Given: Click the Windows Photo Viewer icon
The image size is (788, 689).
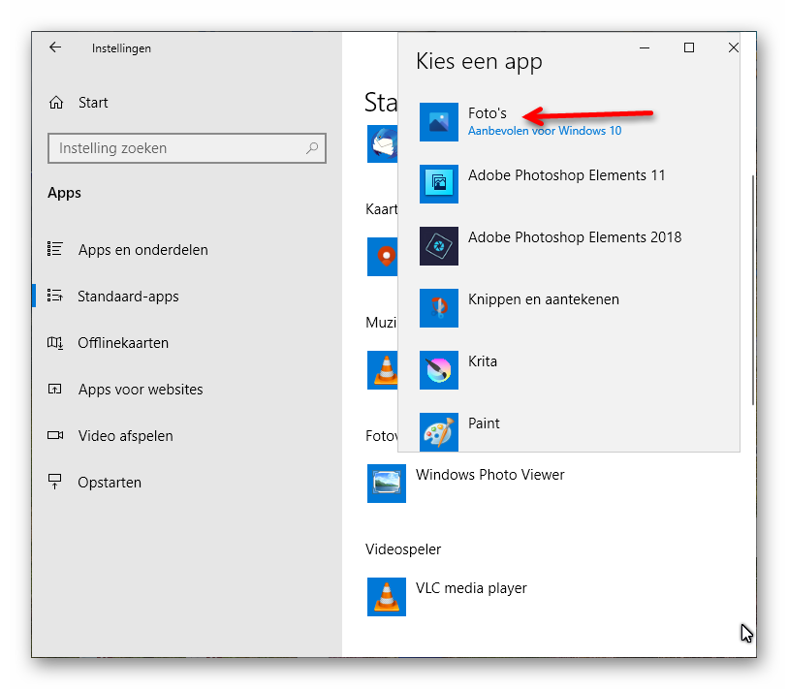Looking at the screenshot, I should [387, 484].
